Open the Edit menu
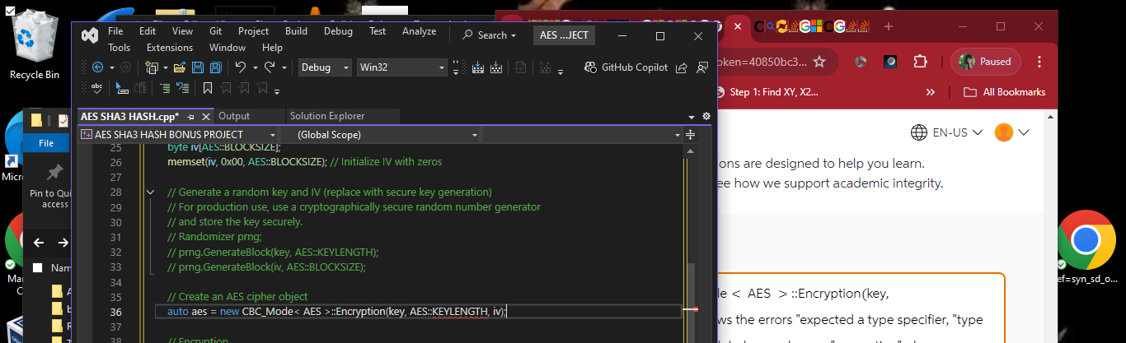This screenshot has height=343, width=1126. (x=148, y=31)
